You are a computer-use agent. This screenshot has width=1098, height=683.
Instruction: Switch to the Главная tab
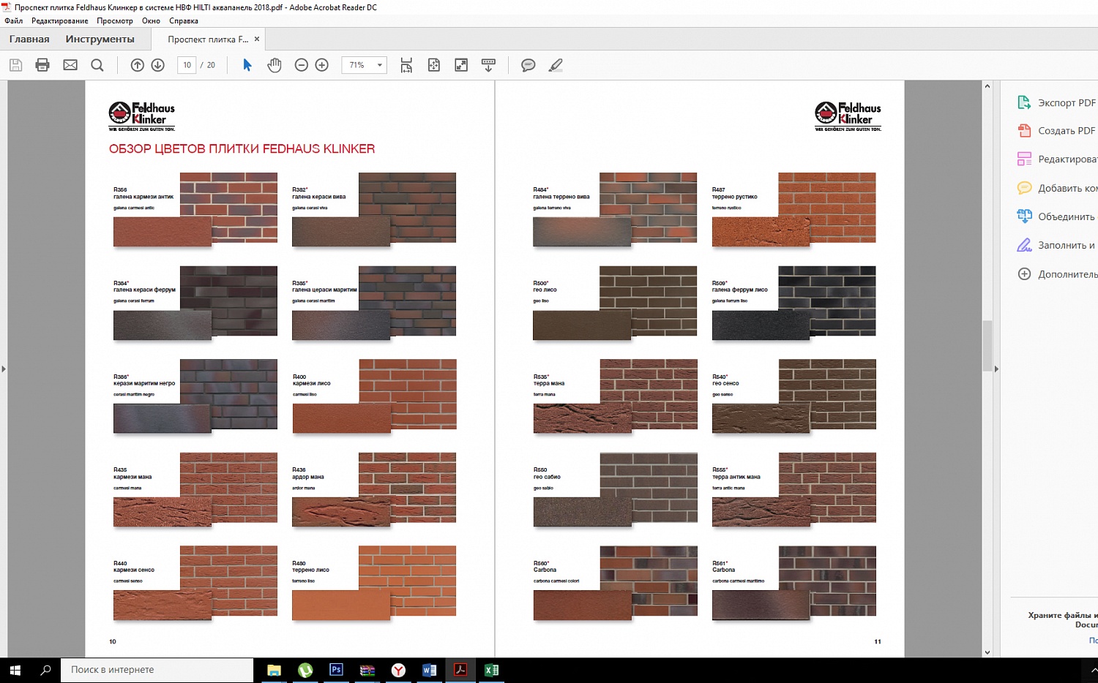[x=29, y=39]
